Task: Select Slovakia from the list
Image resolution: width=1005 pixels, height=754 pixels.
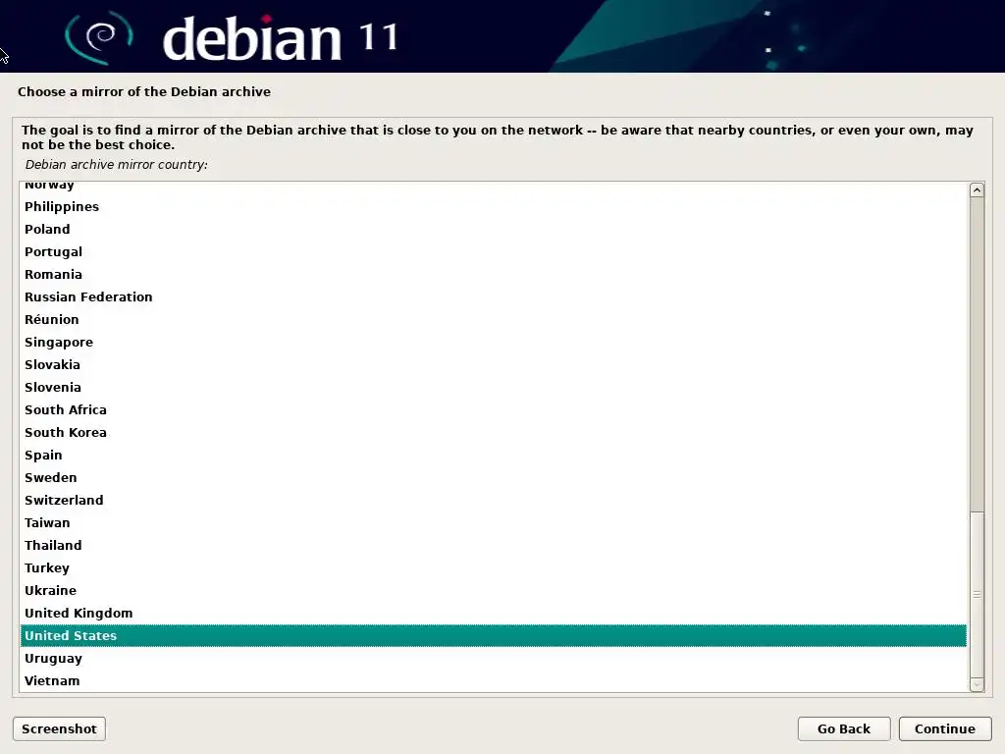Action: [x=493, y=364]
